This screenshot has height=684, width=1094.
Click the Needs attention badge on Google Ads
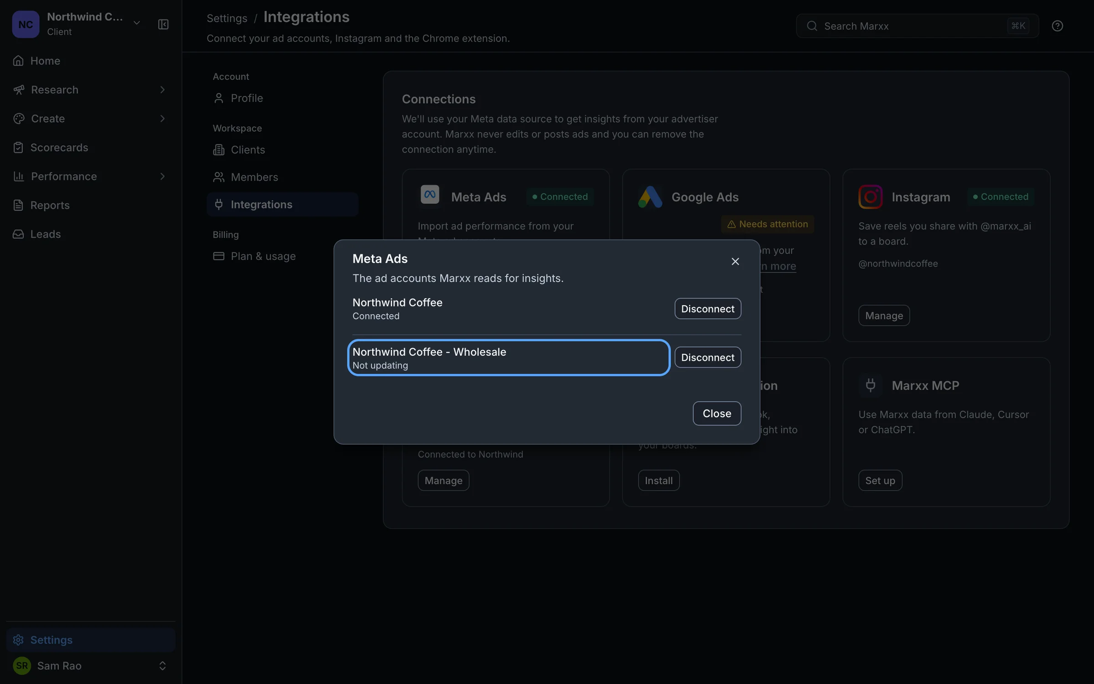768,224
